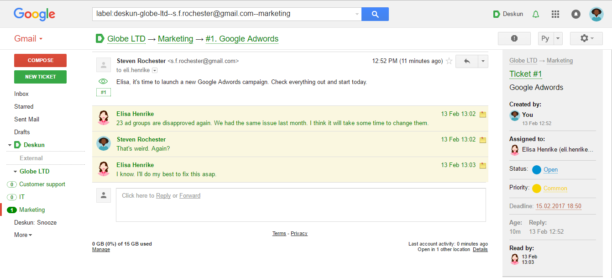Click the Deskun logo in ticket breadcrumb
612x278 pixels.
click(100, 38)
